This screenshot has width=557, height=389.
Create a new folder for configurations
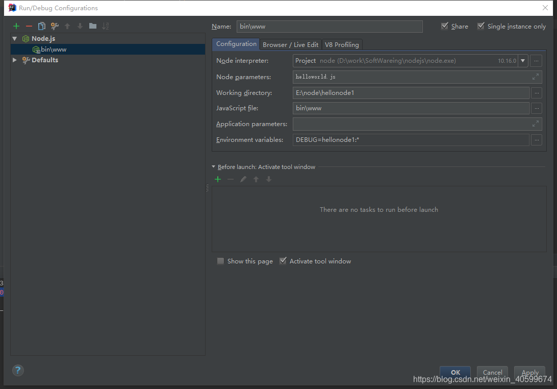[x=93, y=26]
